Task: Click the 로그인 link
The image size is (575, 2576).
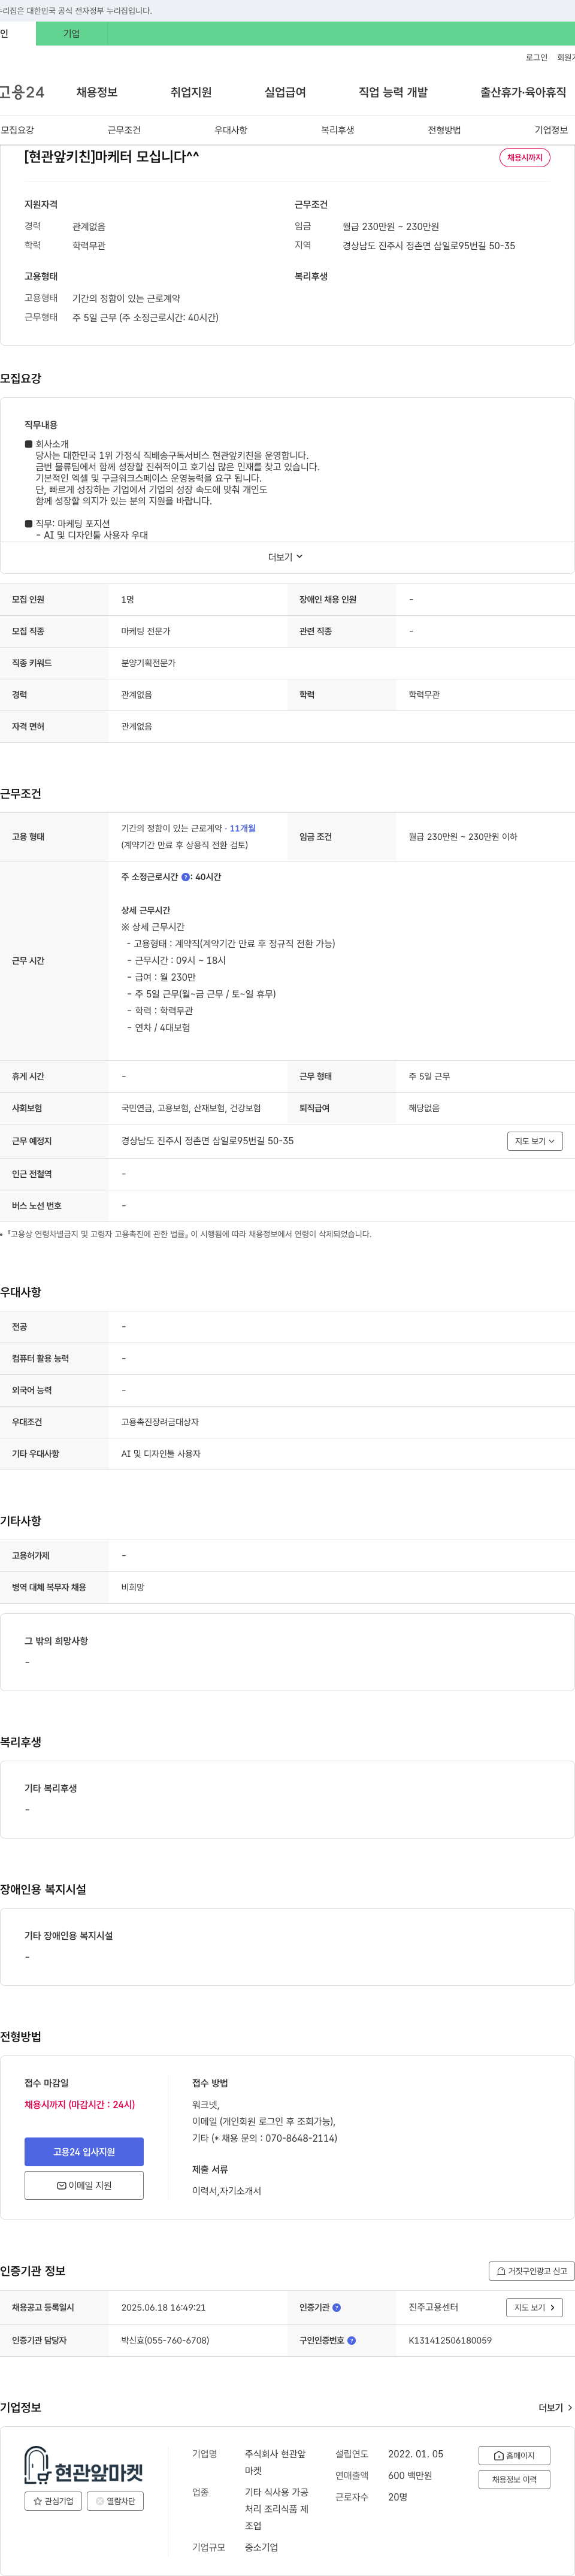Action: click(537, 58)
